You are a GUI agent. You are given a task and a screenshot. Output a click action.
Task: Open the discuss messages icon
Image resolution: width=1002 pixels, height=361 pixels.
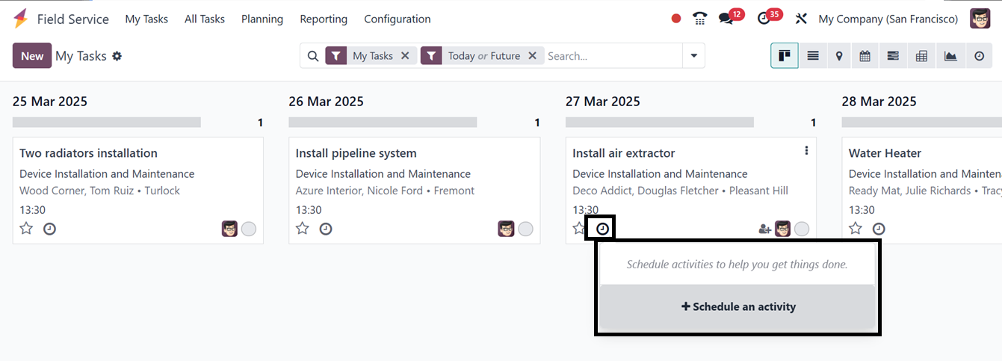click(x=726, y=19)
